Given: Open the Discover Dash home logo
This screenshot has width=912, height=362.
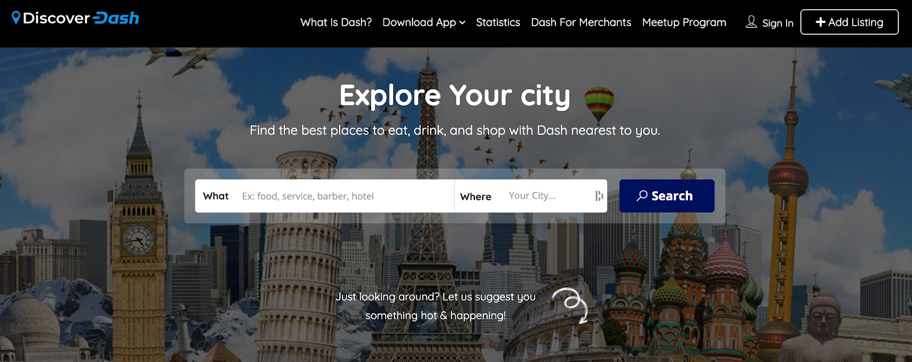Looking at the screenshot, I should pyautogui.click(x=75, y=18).
